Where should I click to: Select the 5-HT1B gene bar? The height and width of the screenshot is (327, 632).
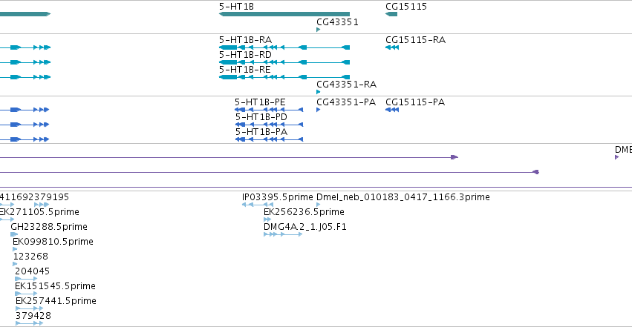tap(284, 14)
